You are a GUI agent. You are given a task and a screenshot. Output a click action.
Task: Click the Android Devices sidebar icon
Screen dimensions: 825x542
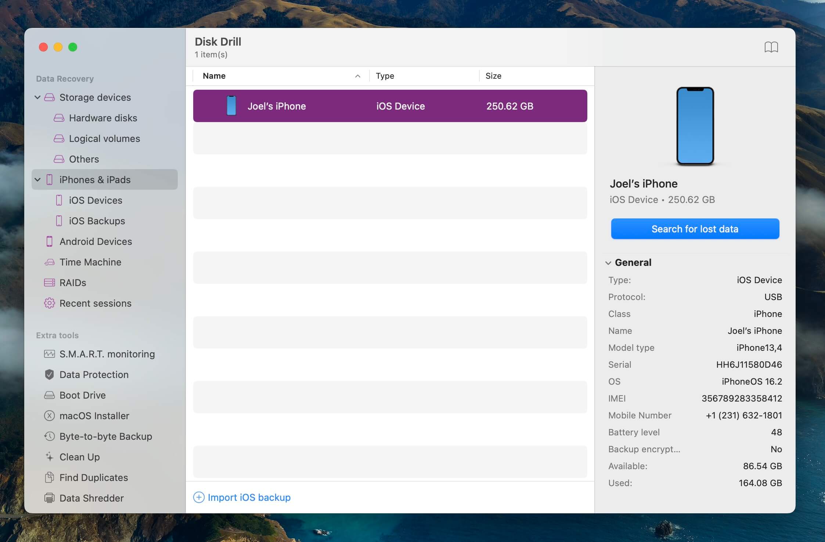coord(50,241)
